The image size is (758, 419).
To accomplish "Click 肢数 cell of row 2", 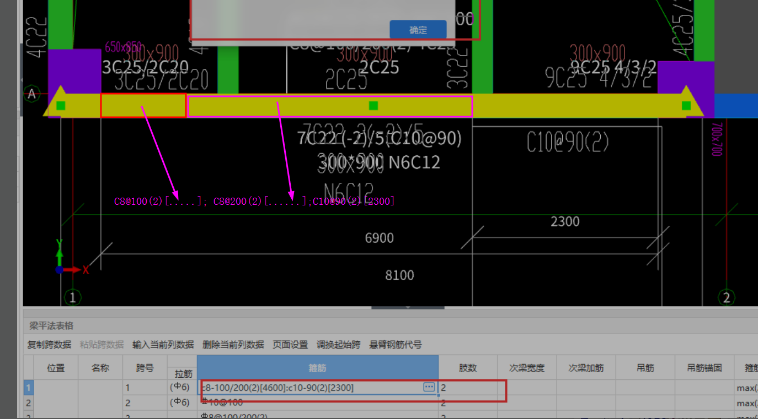I will [x=468, y=402].
